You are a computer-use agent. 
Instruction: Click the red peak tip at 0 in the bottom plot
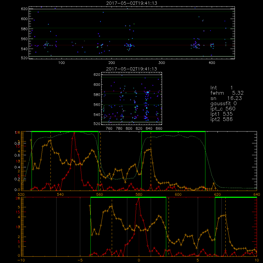(139, 199)
